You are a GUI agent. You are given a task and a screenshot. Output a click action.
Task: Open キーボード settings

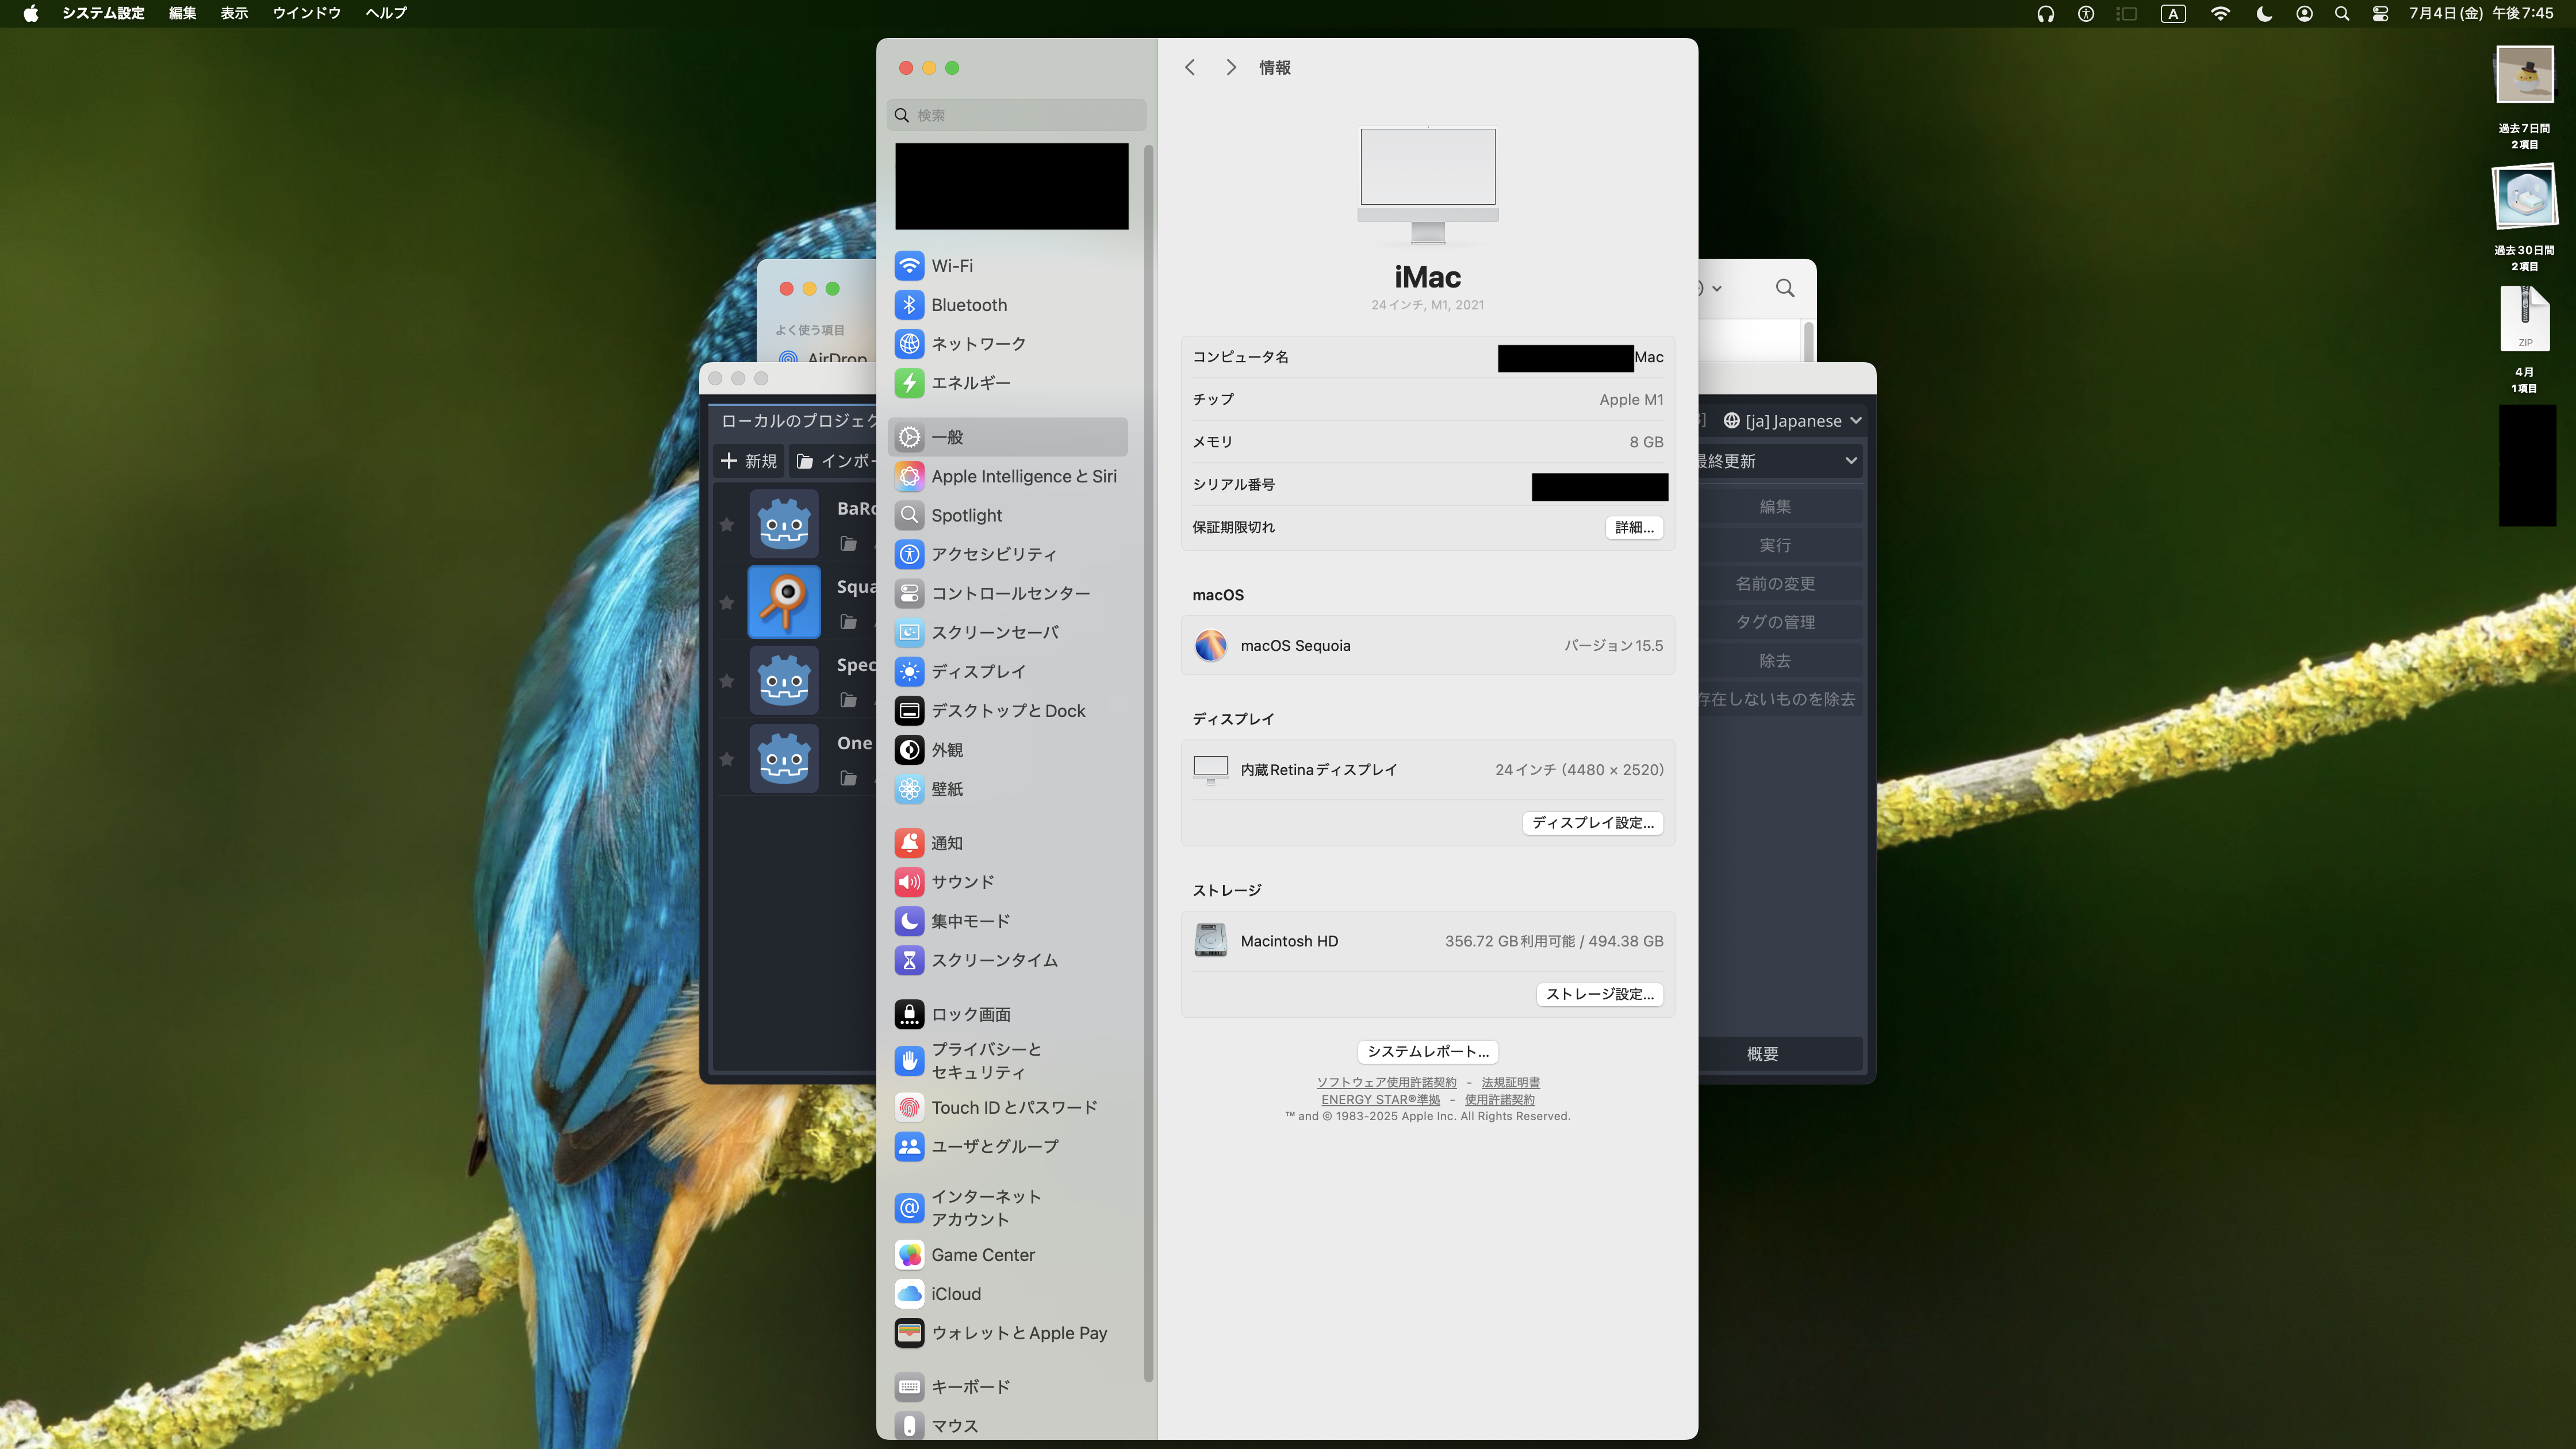click(1008, 1387)
